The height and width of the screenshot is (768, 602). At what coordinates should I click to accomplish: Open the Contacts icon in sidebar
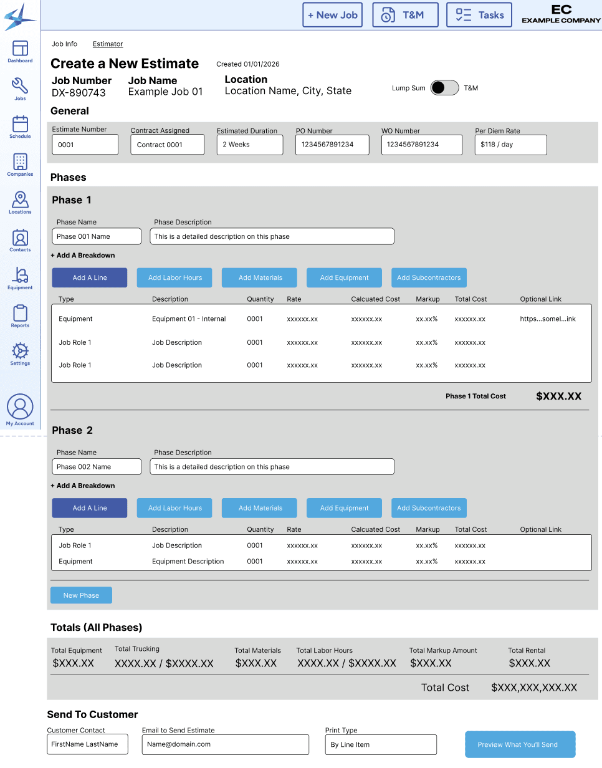pos(20,241)
